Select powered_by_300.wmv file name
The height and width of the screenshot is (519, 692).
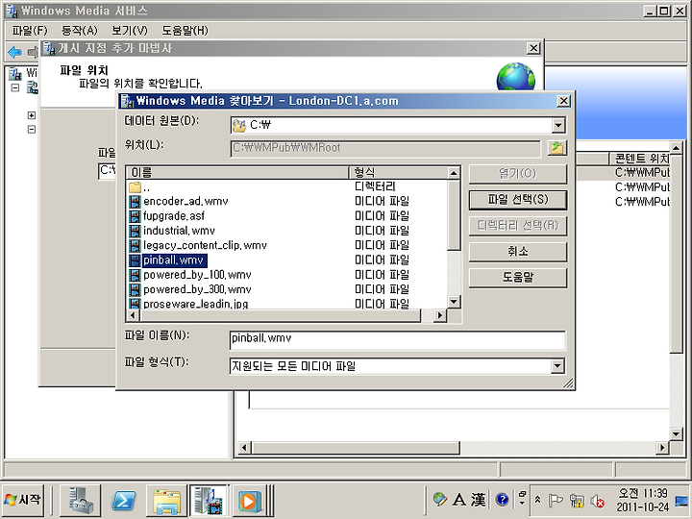(x=197, y=289)
